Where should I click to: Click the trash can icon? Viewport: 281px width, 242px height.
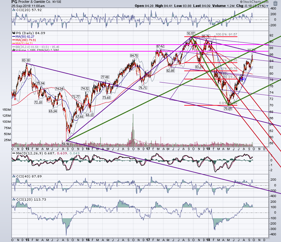pos(275,3)
